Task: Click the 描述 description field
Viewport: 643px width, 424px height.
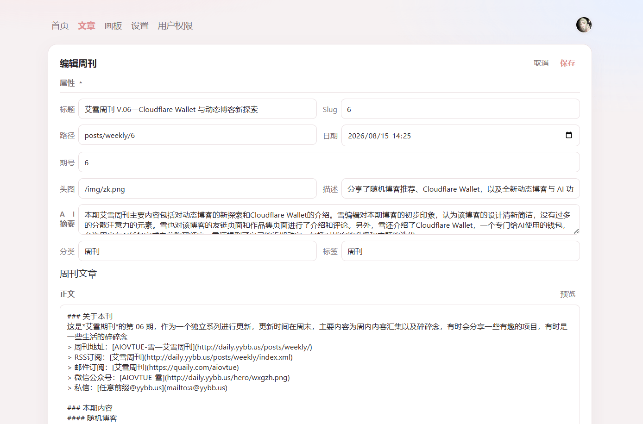Action: (460, 189)
